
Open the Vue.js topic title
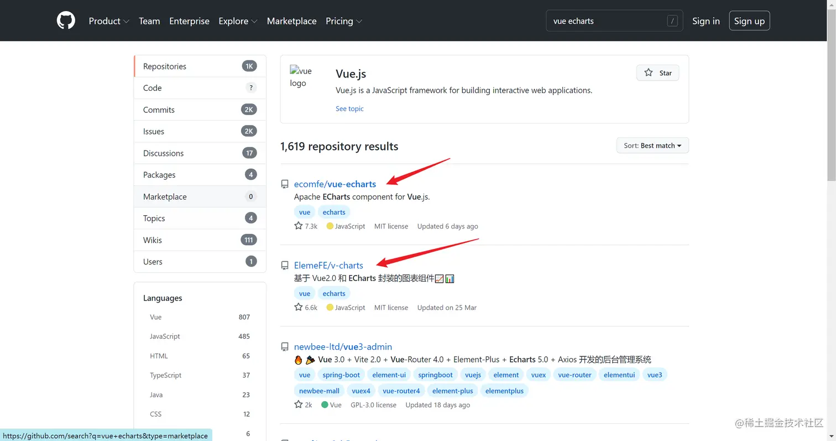click(351, 74)
